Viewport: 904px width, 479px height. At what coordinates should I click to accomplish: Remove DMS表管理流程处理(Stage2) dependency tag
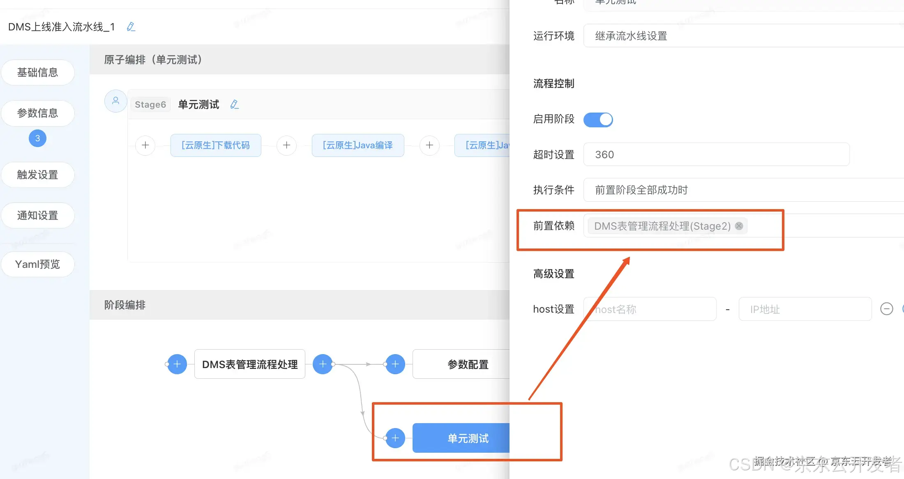(739, 226)
